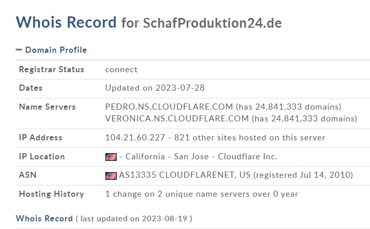This screenshot has height=229, width=370.
Task: Click the Whois Record heading at bottom
Action: [44, 219]
